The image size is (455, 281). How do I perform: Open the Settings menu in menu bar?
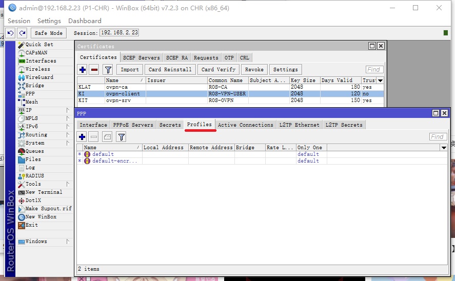click(49, 21)
